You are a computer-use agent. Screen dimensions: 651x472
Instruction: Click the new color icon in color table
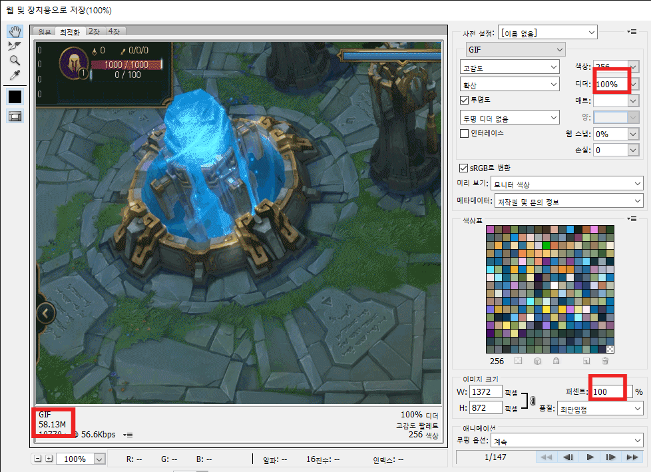pos(586,361)
